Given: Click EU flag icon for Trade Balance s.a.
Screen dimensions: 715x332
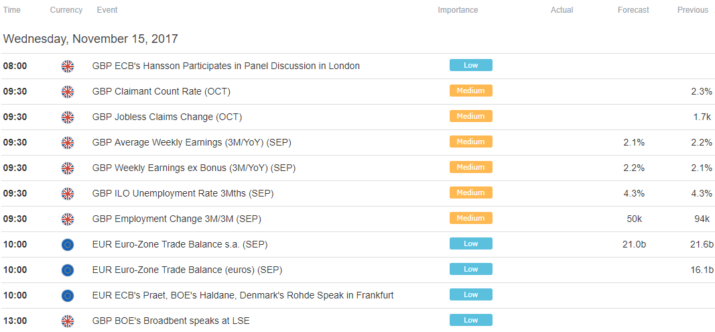Looking at the screenshot, I should (68, 245).
